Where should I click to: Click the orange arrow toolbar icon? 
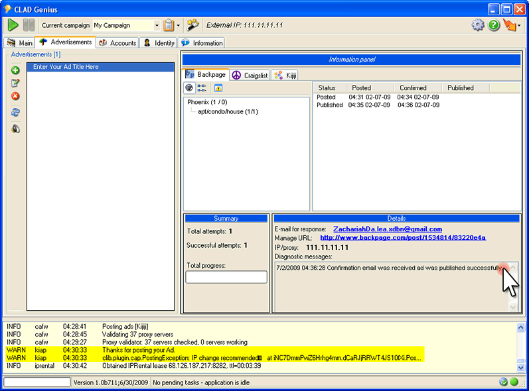click(510, 25)
